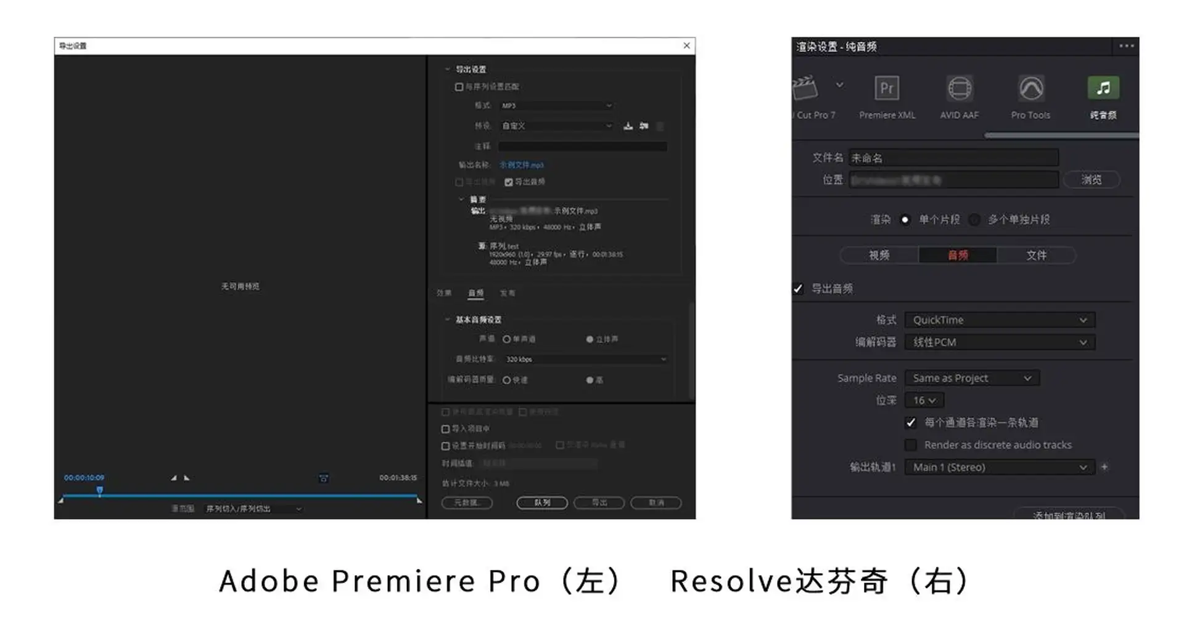Select the 多个单独片段 render radio button
The width and height of the screenshot is (1184, 641).
pyautogui.click(x=974, y=219)
